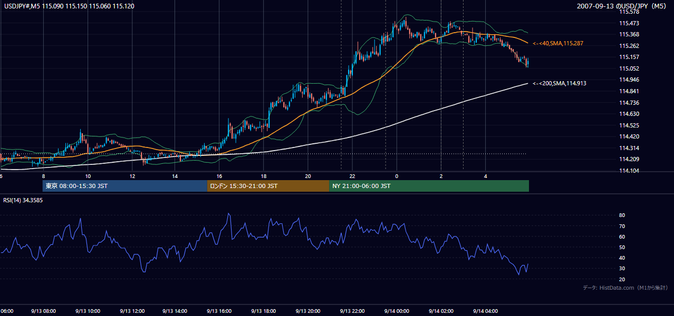The image size is (674, 316).
Task: Click RSI level 20 on the scale
Action: [622, 279]
